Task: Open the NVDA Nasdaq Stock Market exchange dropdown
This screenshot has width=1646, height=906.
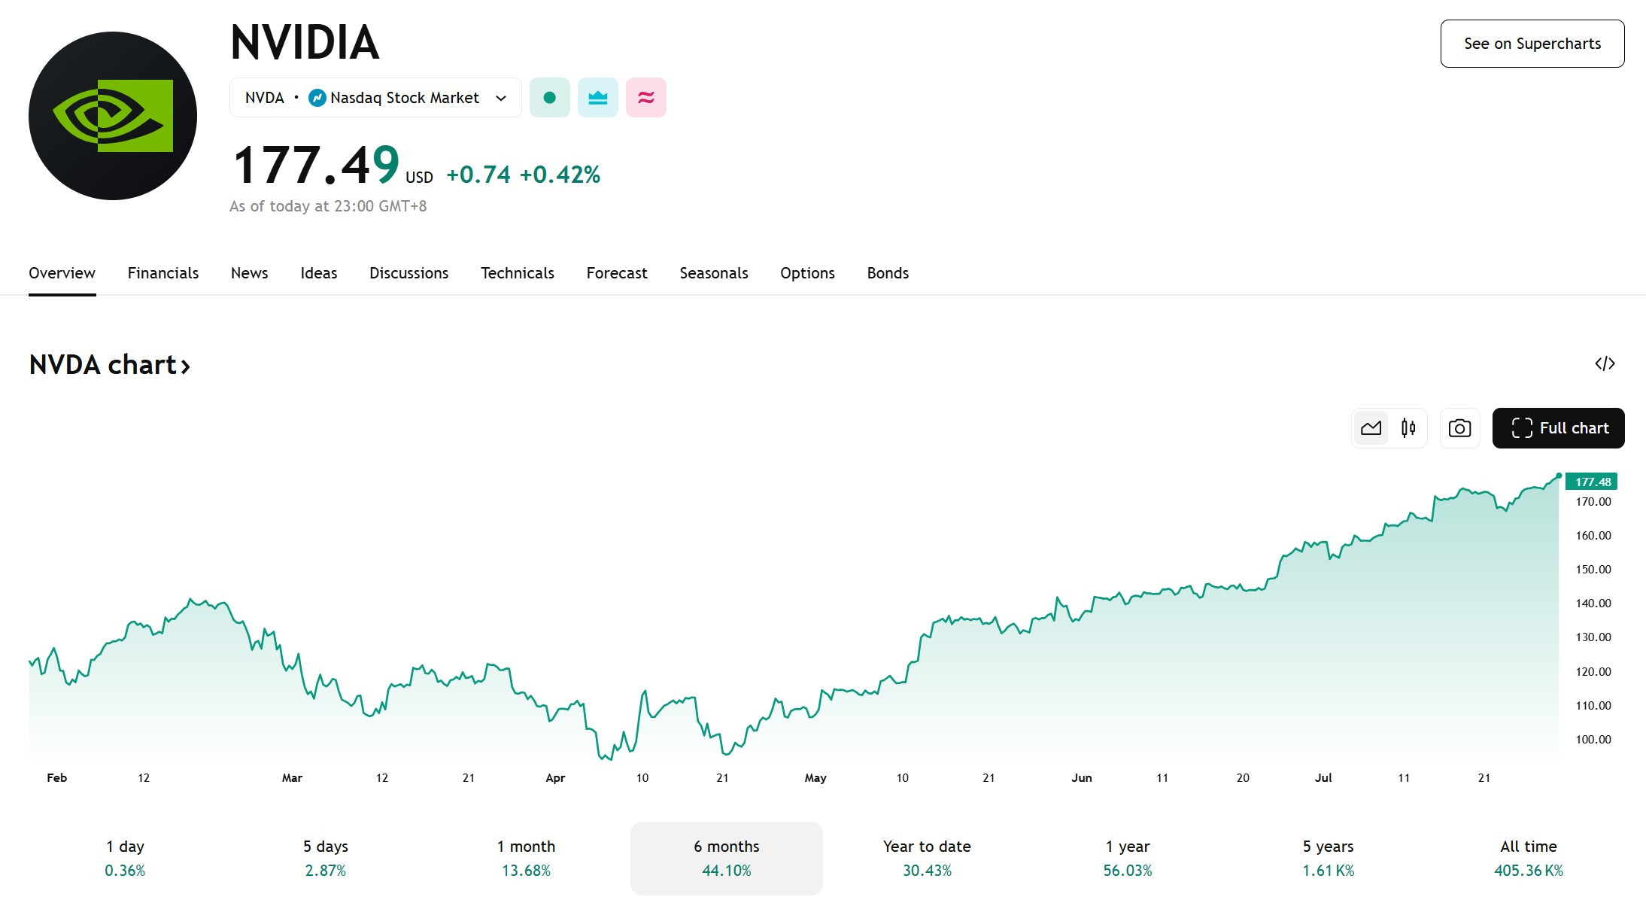Action: (x=375, y=98)
